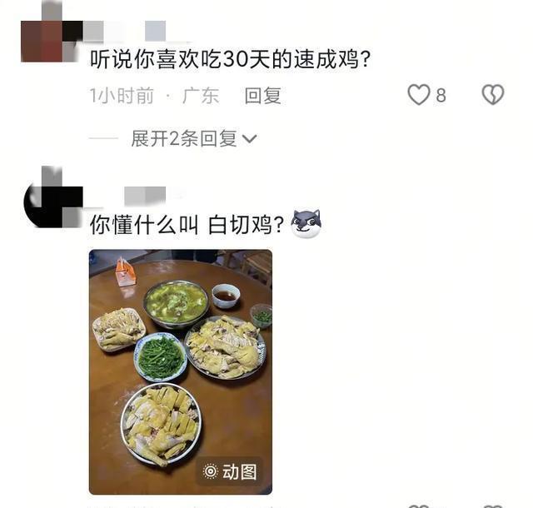Image resolution: width=533 pixels, height=508 pixels.
Task: Click the 回复 reply button
Action: (263, 96)
